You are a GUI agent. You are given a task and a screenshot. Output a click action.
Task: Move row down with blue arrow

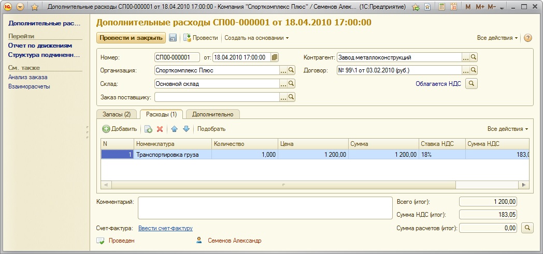tap(186, 129)
